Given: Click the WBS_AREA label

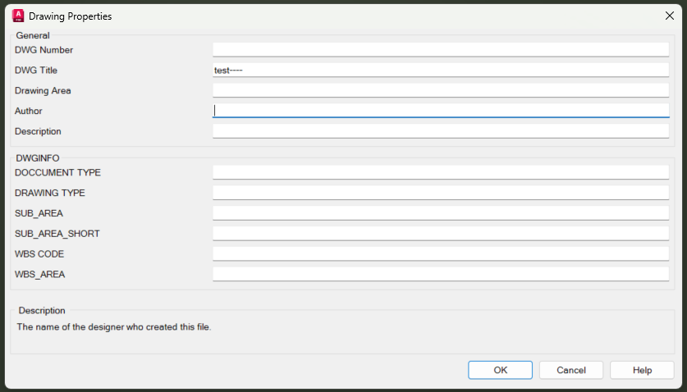Looking at the screenshot, I should [40, 274].
